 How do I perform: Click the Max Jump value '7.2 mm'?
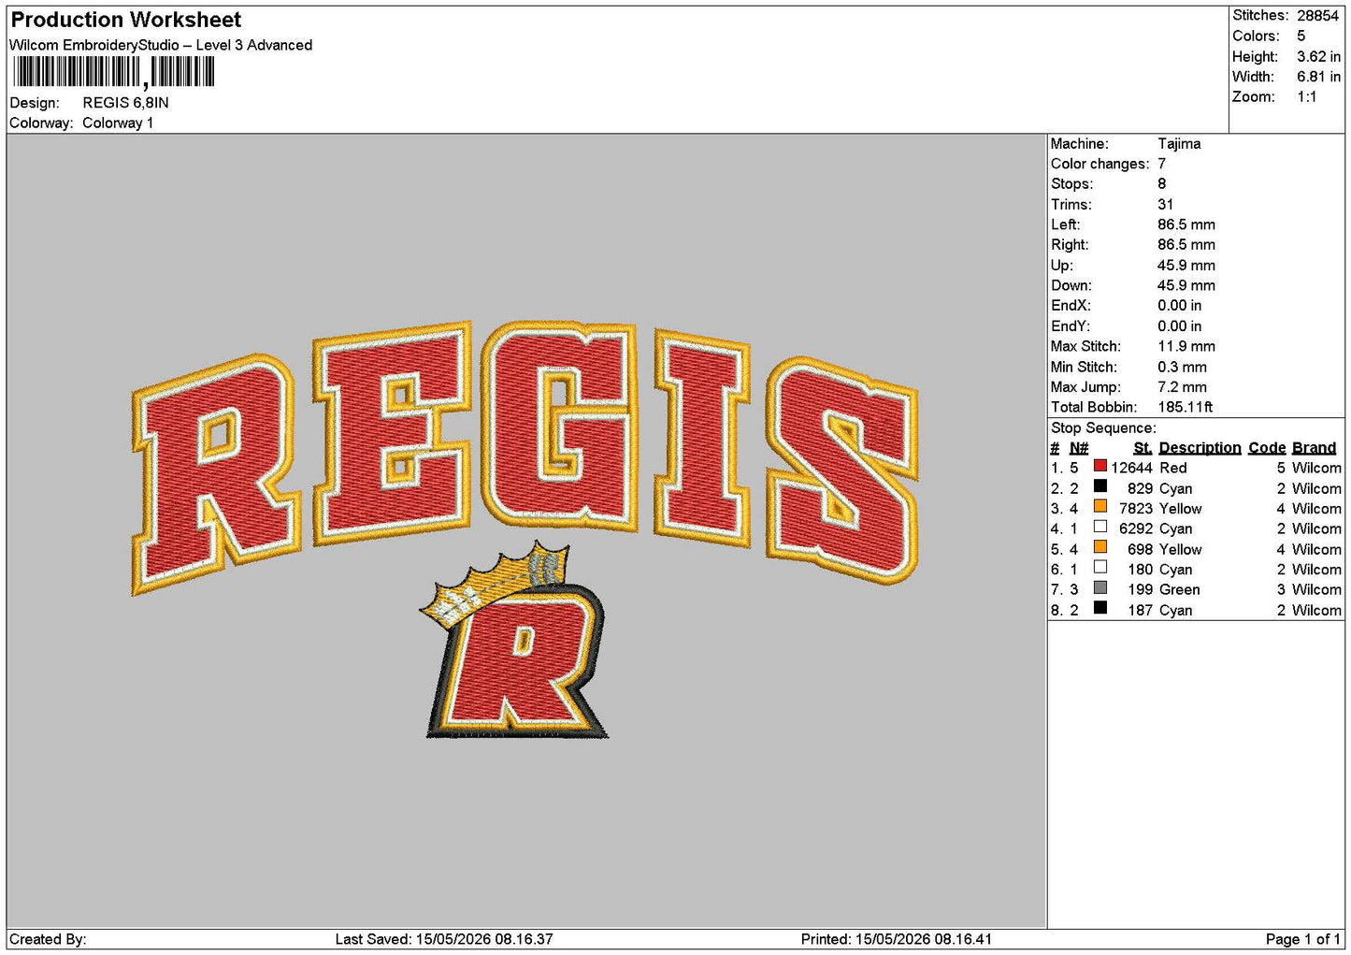coord(1182,387)
